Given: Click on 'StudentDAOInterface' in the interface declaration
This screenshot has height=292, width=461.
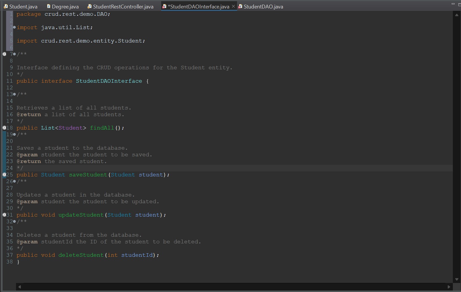Looking at the screenshot, I should click(109, 81).
